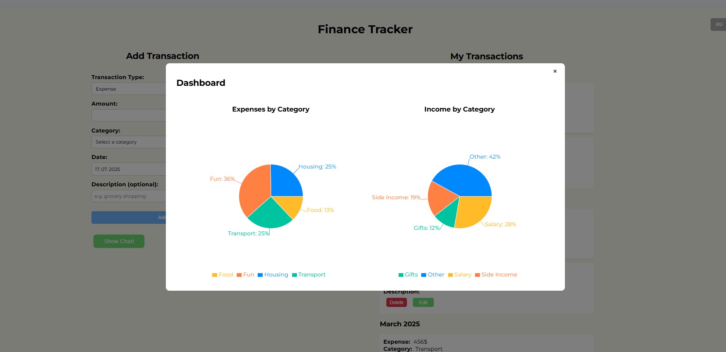Toggle the Housing expense legend entry
The image size is (726, 352).
tap(273, 274)
